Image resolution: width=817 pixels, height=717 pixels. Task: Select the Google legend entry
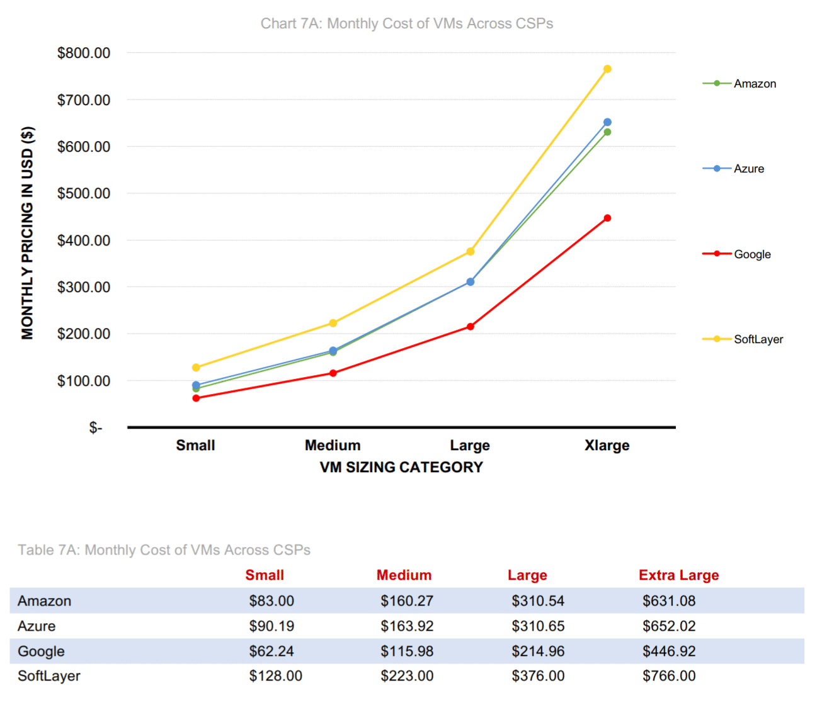pyautogui.click(x=737, y=254)
